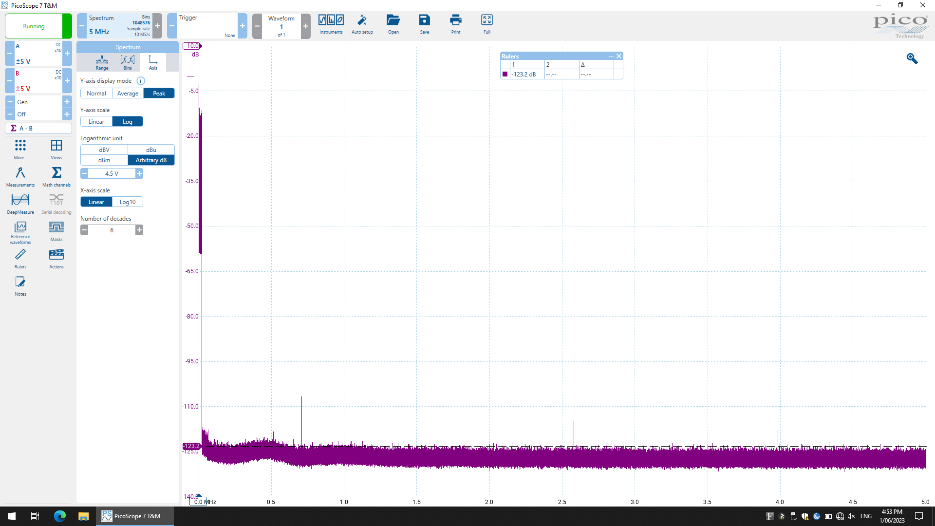Viewport: 935px width, 526px height.
Task: Increase number of decades with plus
Action: point(139,230)
